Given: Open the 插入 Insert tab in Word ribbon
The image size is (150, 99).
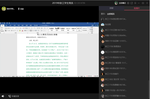Looking at the screenshot, I should (x=6, y=25).
